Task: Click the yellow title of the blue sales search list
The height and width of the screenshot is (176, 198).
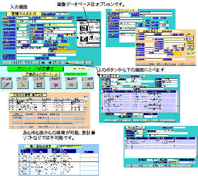Action: point(41,146)
